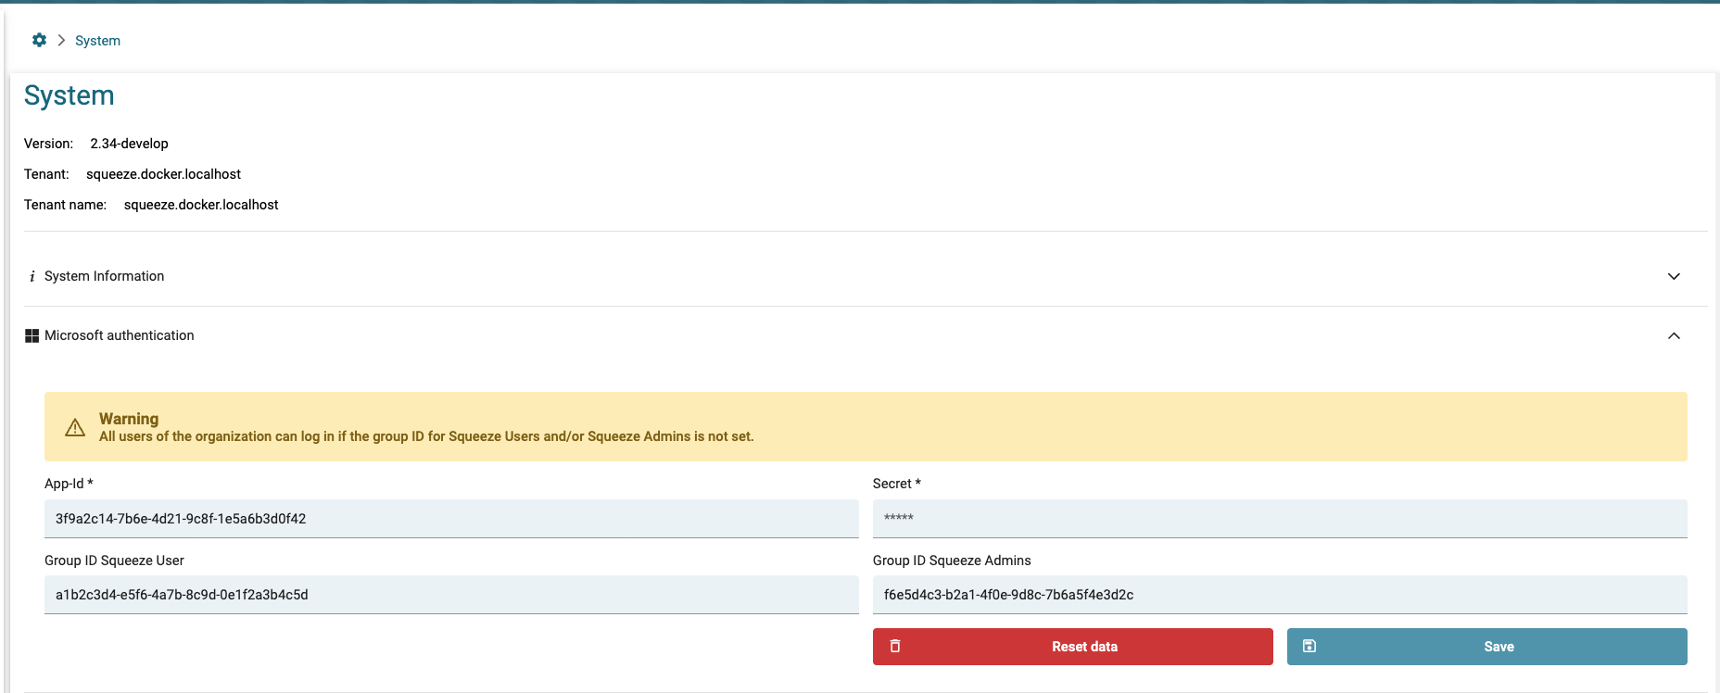Click the App-Id * label
This screenshot has width=1720, height=693.
click(69, 484)
